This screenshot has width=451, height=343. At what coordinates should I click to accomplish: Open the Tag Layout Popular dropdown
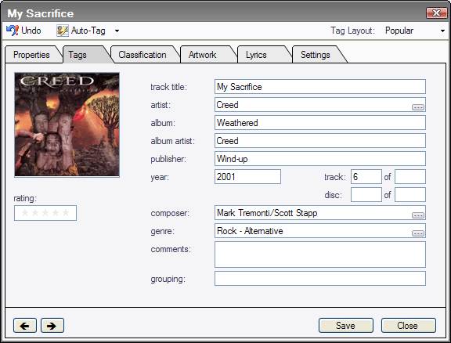click(x=415, y=31)
